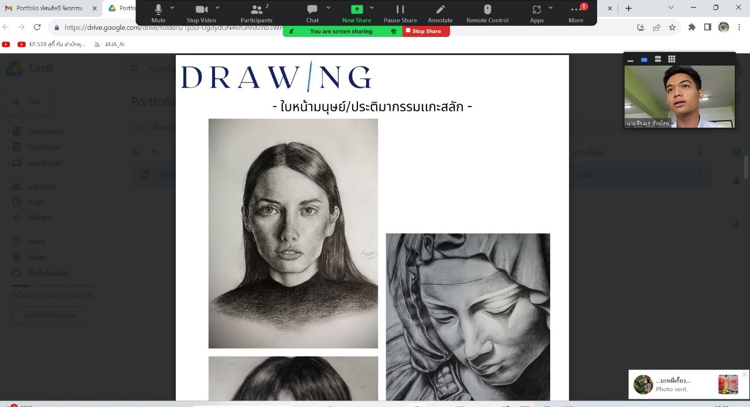Open the Participants panel
This screenshot has height=407, width=750.
click(x=256, y=13)
